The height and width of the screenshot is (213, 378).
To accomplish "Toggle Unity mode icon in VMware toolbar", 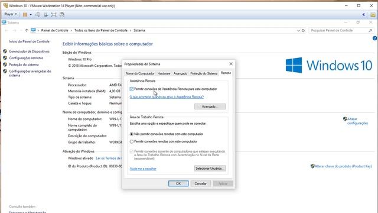I will [62, 14].
